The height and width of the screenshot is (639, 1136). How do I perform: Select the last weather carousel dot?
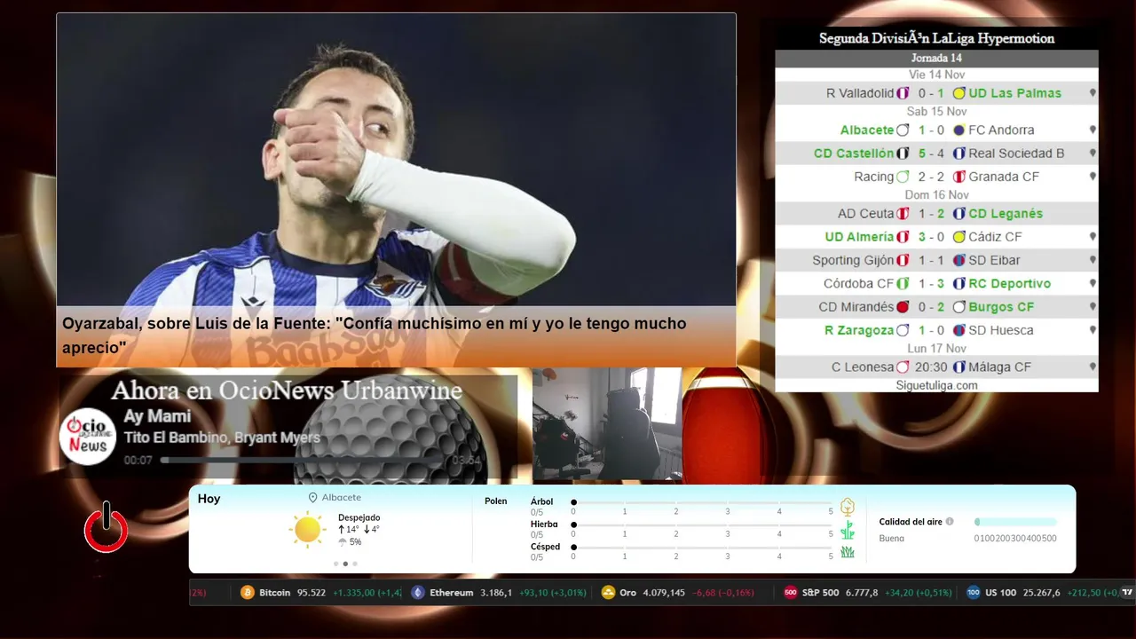(x=355, y=564)
